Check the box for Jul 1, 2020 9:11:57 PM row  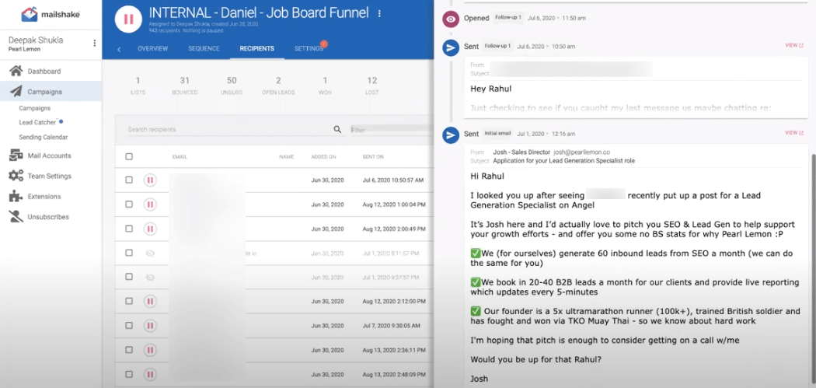(129, 253)
